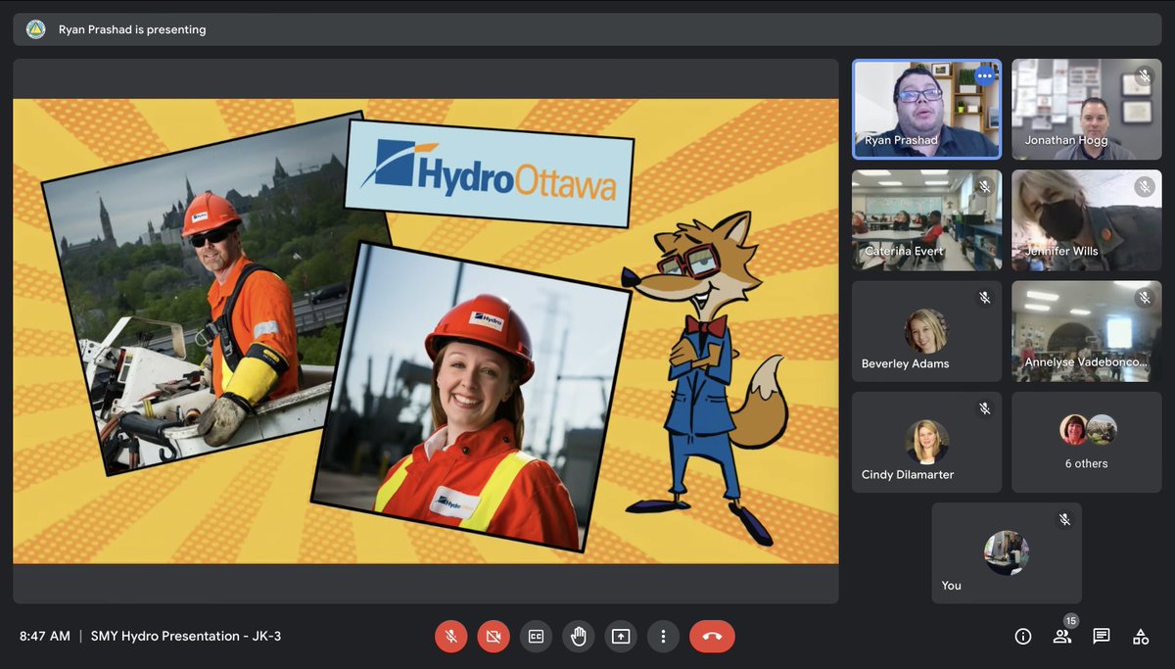Click the muted mic icon on Beverley Adams
1175x669 pixels.
click(984, 298)
